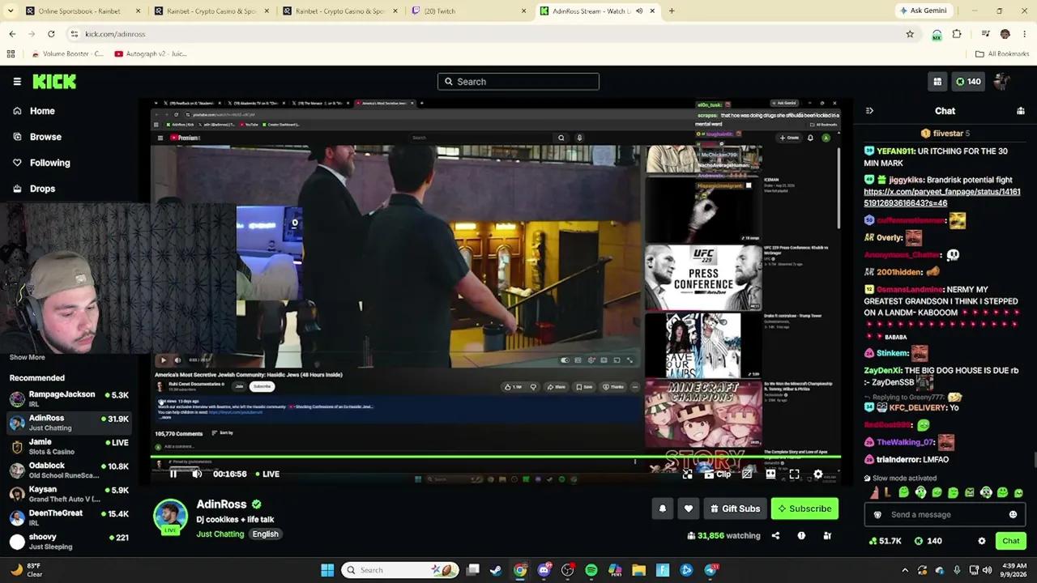
Task: Open the Kick hamburger sidebar menu
Action: click(17, 82)
